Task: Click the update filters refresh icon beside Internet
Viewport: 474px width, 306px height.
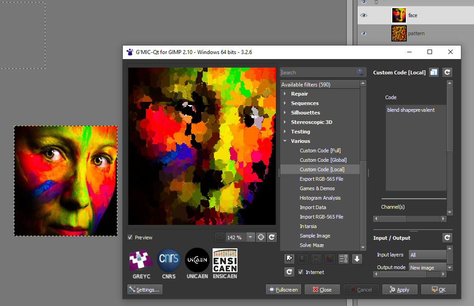Action: 289,272
